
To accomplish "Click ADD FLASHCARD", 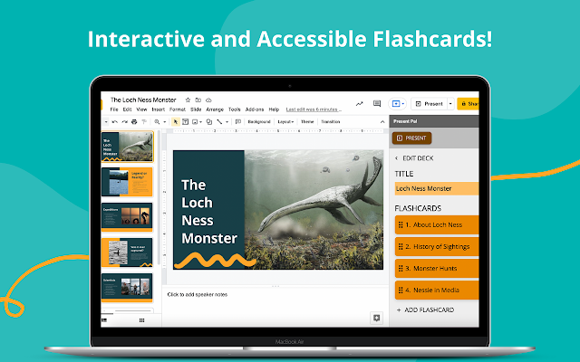I will (425, 310).
